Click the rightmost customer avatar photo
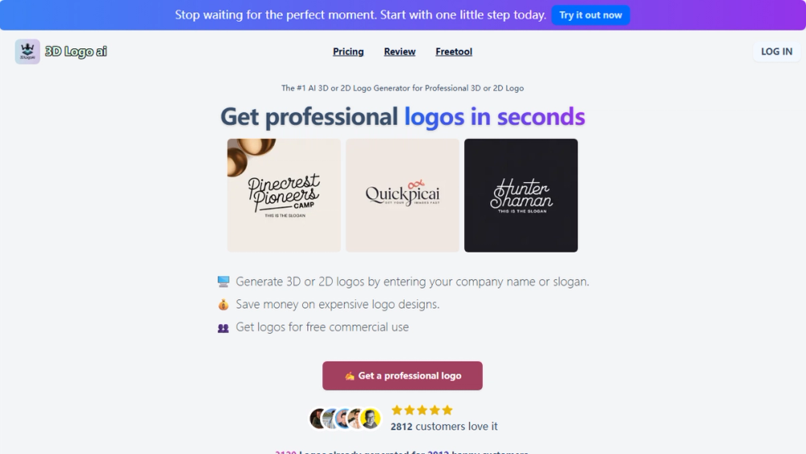Image resolution: width=806 pixels, height=454 pixels. [371, 419]
